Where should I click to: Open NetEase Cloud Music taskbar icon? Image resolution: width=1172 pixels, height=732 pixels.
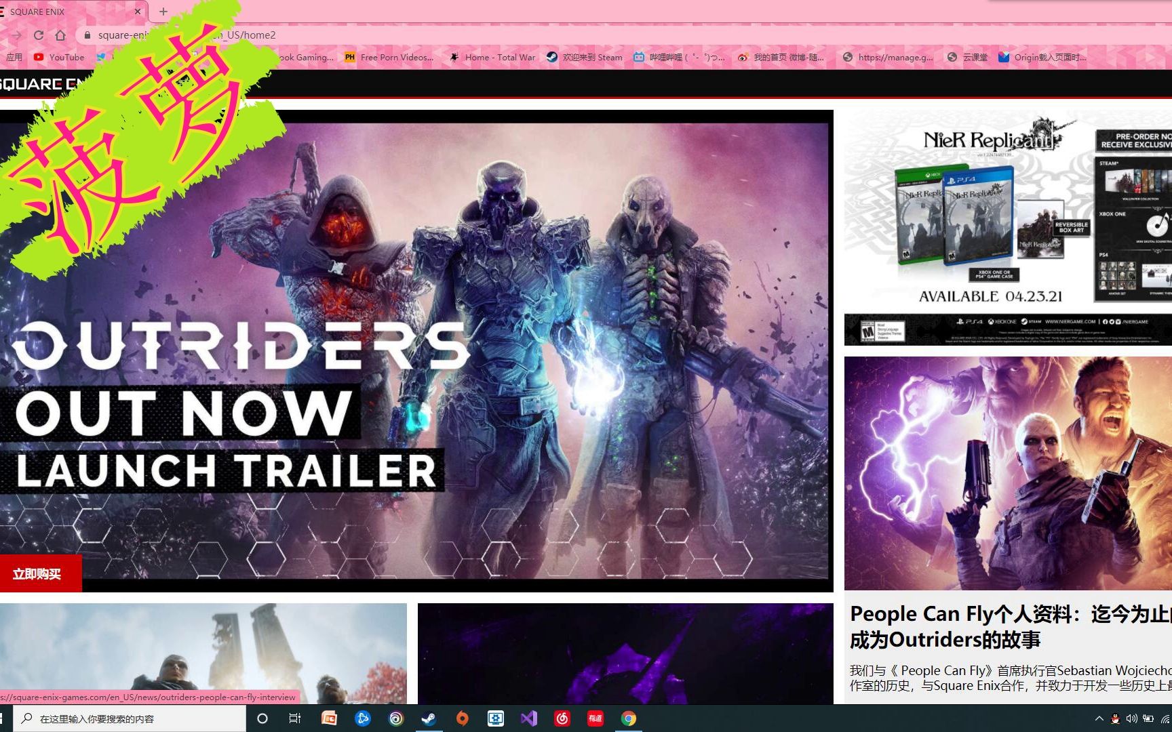(x=562, y=718)
